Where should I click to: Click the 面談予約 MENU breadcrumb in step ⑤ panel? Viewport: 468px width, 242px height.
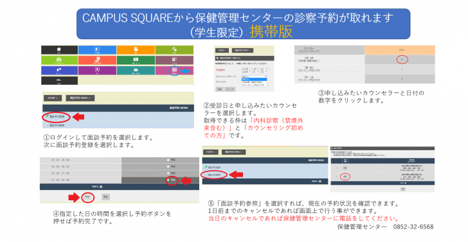point(234,152)
